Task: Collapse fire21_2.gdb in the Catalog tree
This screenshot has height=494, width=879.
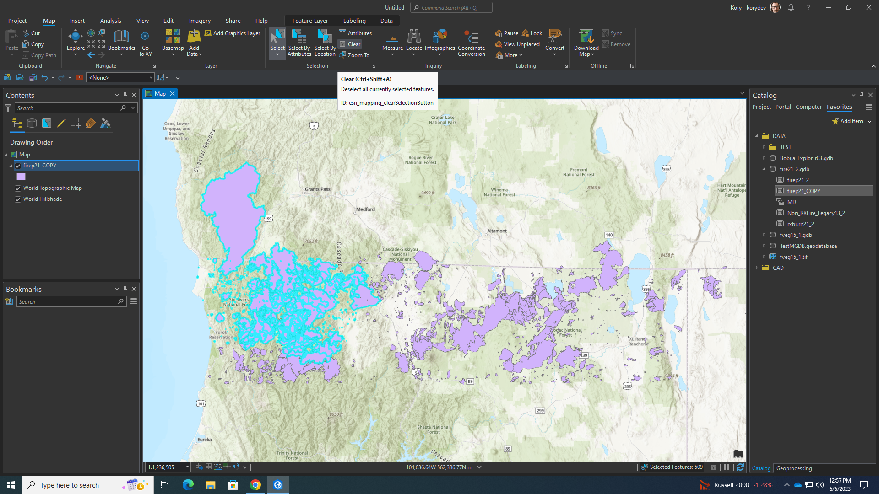Action: point(764,169)
